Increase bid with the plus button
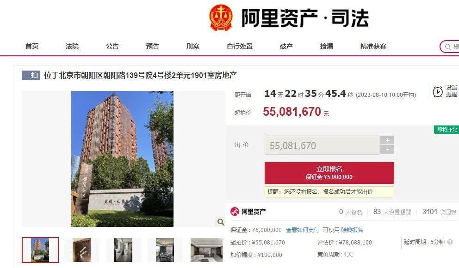The image size is (459, 268). [x=387, y=140]
